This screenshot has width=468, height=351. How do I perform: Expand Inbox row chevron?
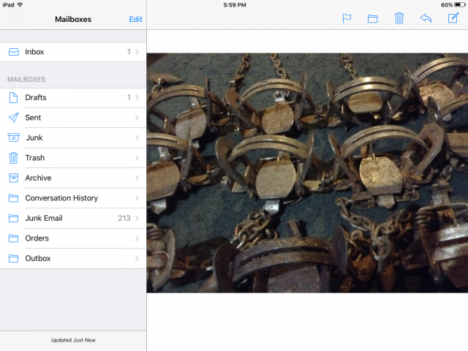137,52
